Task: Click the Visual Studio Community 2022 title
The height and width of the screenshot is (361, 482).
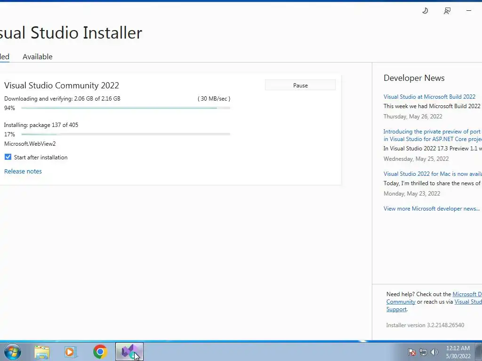Action: click(62, 86)
